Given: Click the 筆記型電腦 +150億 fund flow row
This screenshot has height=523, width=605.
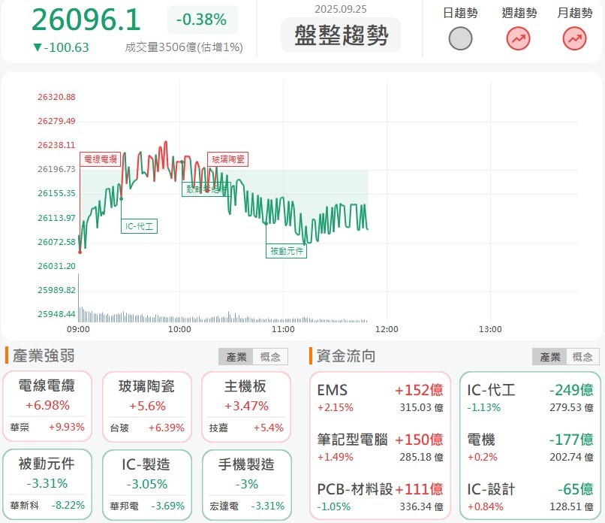Looking at the screenshot, I should [380, 447].
